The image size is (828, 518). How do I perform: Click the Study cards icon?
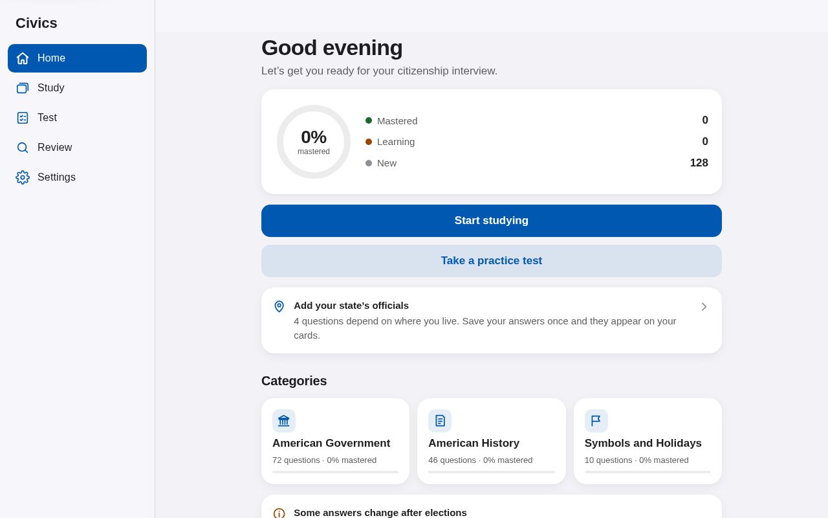[x=23, y=88]
